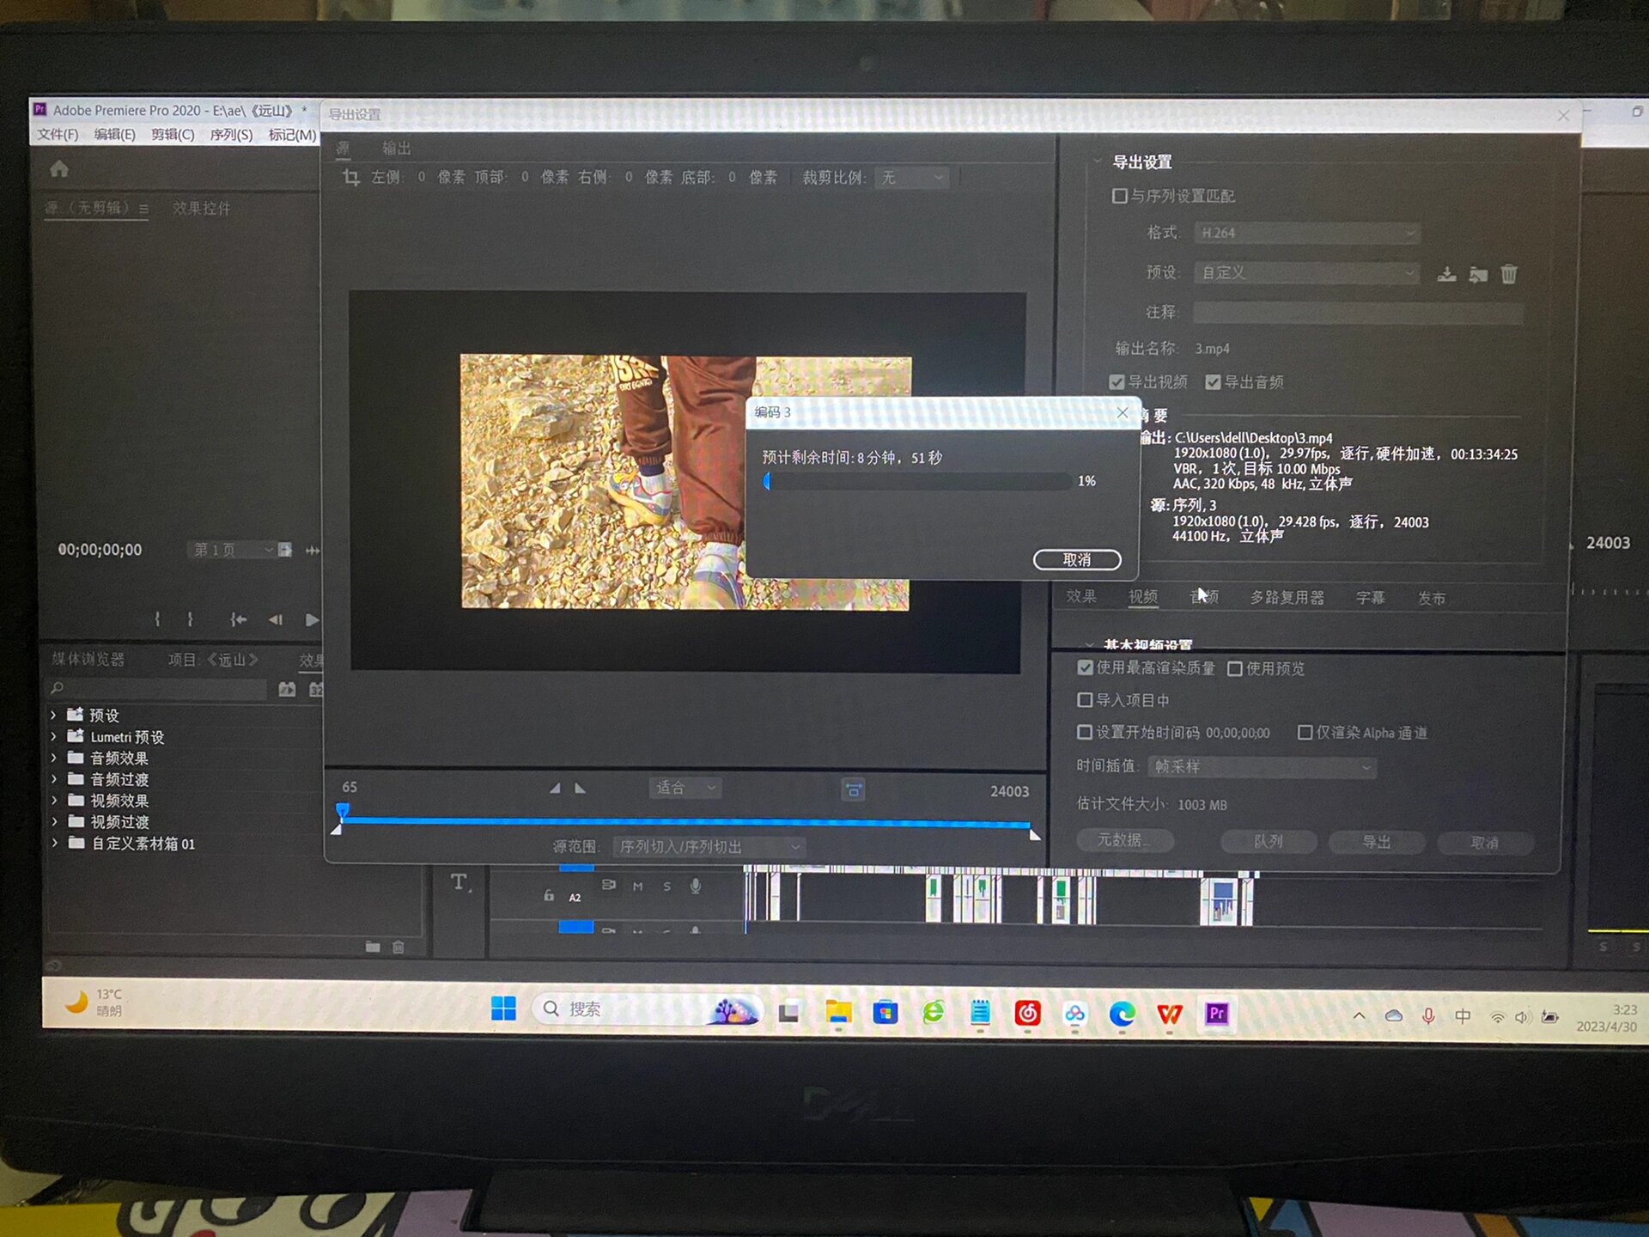
Task: Open the 格式 H.264 dropdown
Action: click(x=1306, y=233)
